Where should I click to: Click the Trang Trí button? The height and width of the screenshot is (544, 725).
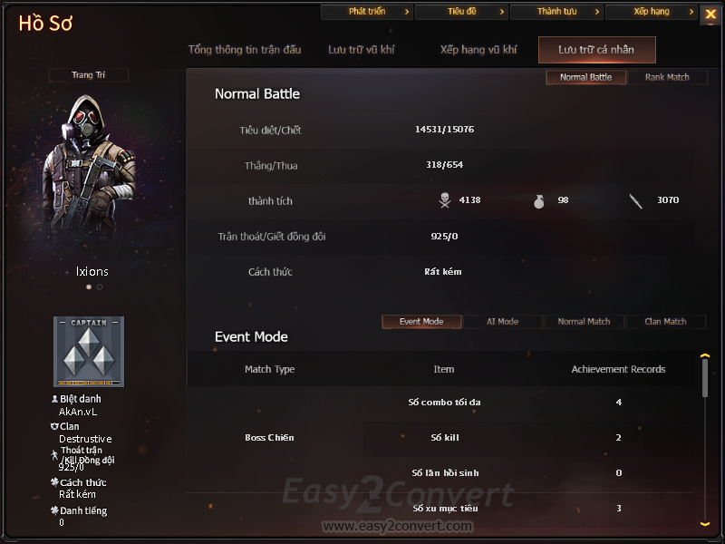(x=88, y=75)
